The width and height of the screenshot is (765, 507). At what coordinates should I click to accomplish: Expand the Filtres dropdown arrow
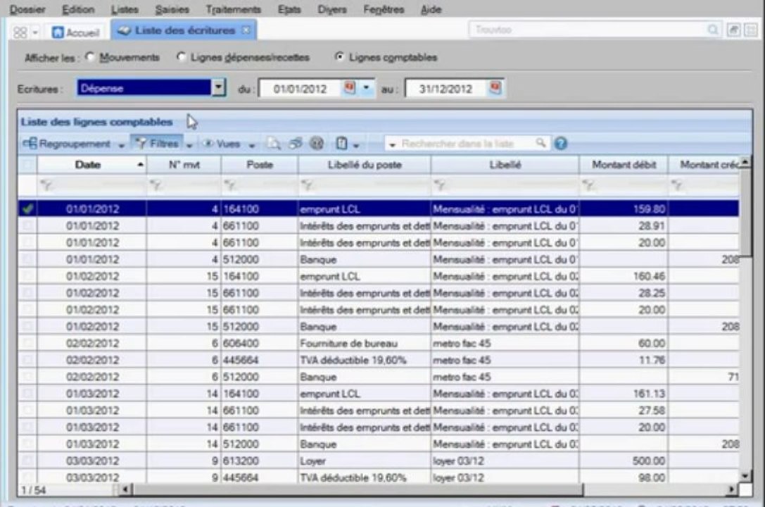click(x=189, y=145)
